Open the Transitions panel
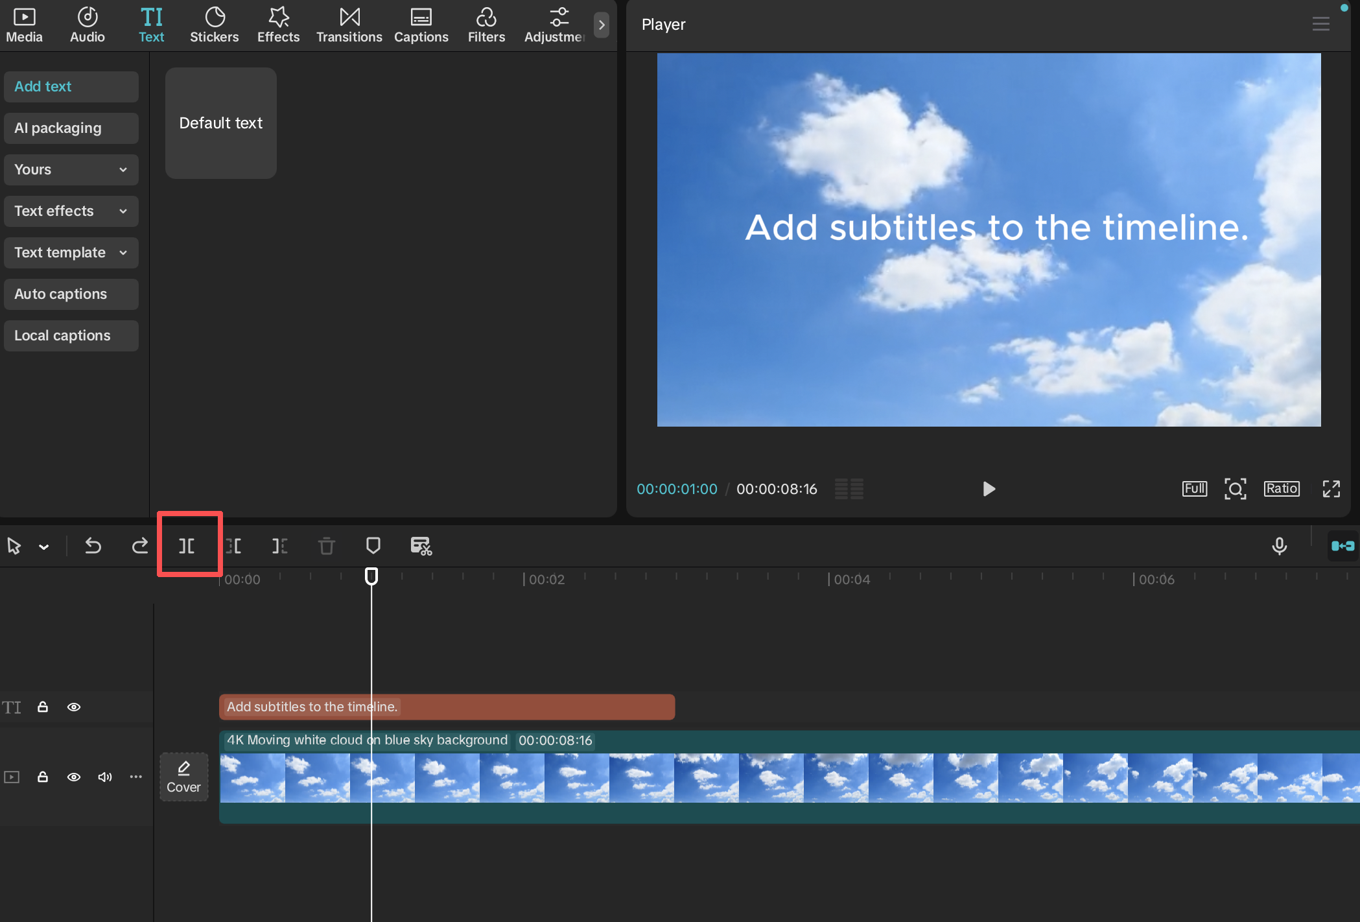This screenshot has height=922, width=1360. [349, 25]
